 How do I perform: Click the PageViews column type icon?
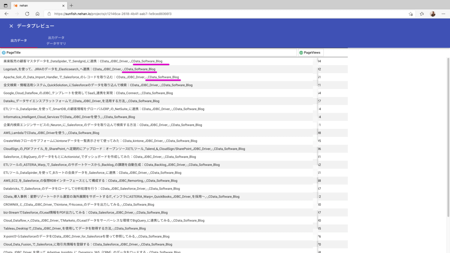[301, 53]
